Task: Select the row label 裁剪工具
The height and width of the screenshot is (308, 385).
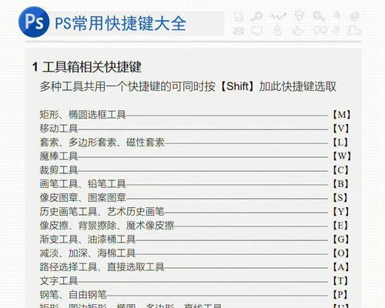Action: 59,170
